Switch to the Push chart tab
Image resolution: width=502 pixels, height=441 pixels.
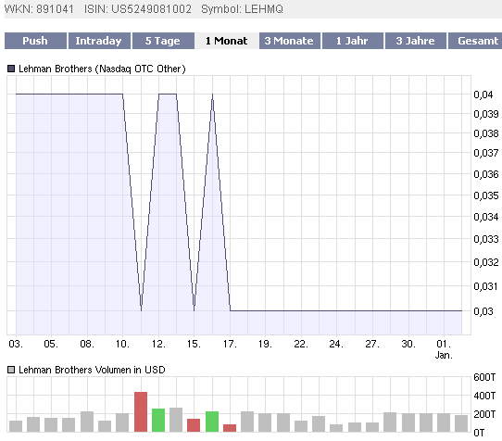pyautogui.click(x=35, y=41)
